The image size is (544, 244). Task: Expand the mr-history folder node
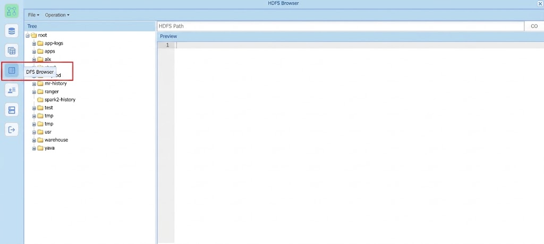(x=34, y=84)
